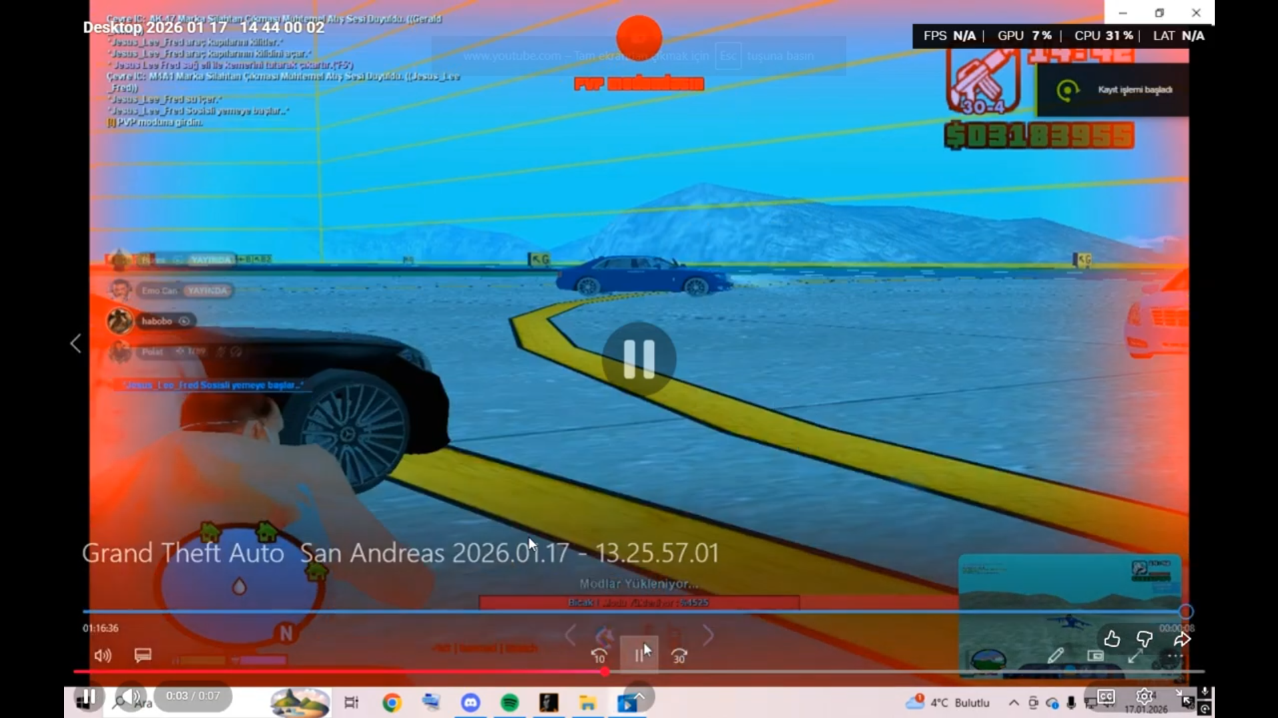Click the large centered pause overlay button
This screenshot has width=1278, height=718.
pyautogui.click(x=639, y=359)
